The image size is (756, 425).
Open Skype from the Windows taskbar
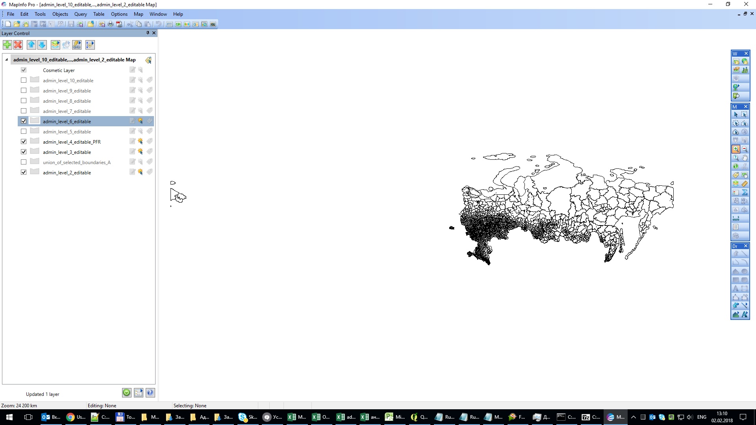pyautogui.click(x=248, y=417)
